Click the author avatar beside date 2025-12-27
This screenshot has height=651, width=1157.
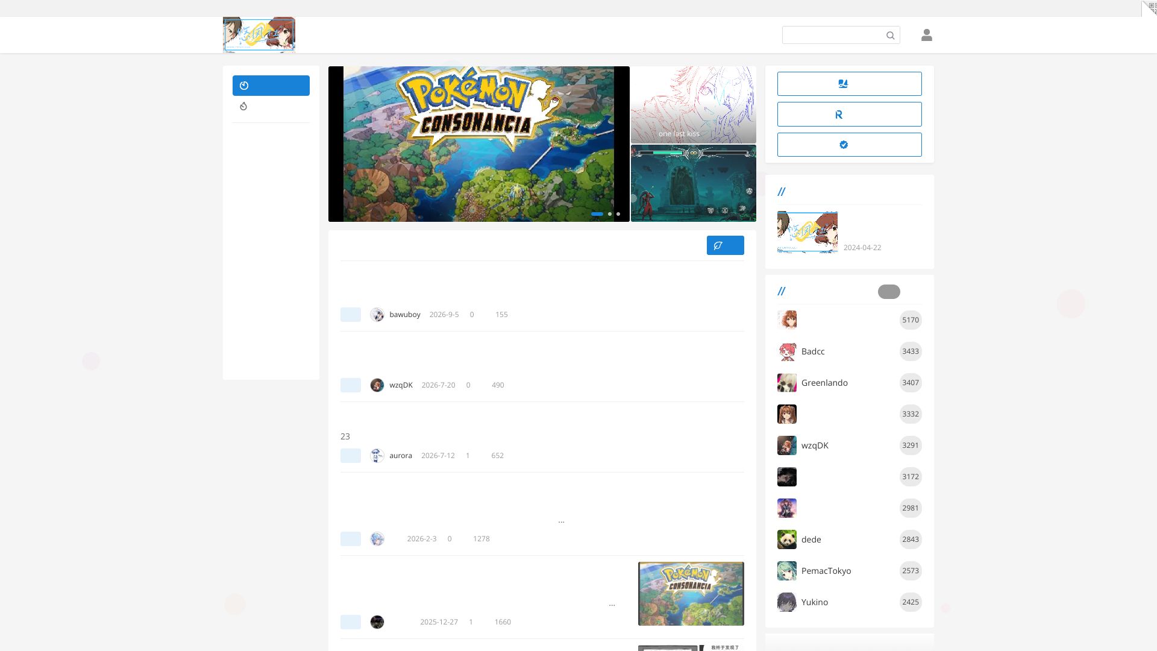[377, 622]
